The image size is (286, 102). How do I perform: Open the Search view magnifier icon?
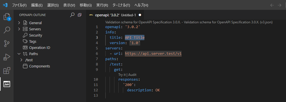7,30
